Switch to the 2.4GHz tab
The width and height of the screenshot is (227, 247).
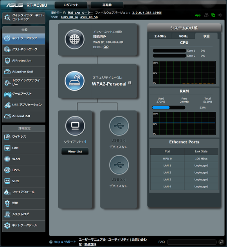[x=160, y=36]
